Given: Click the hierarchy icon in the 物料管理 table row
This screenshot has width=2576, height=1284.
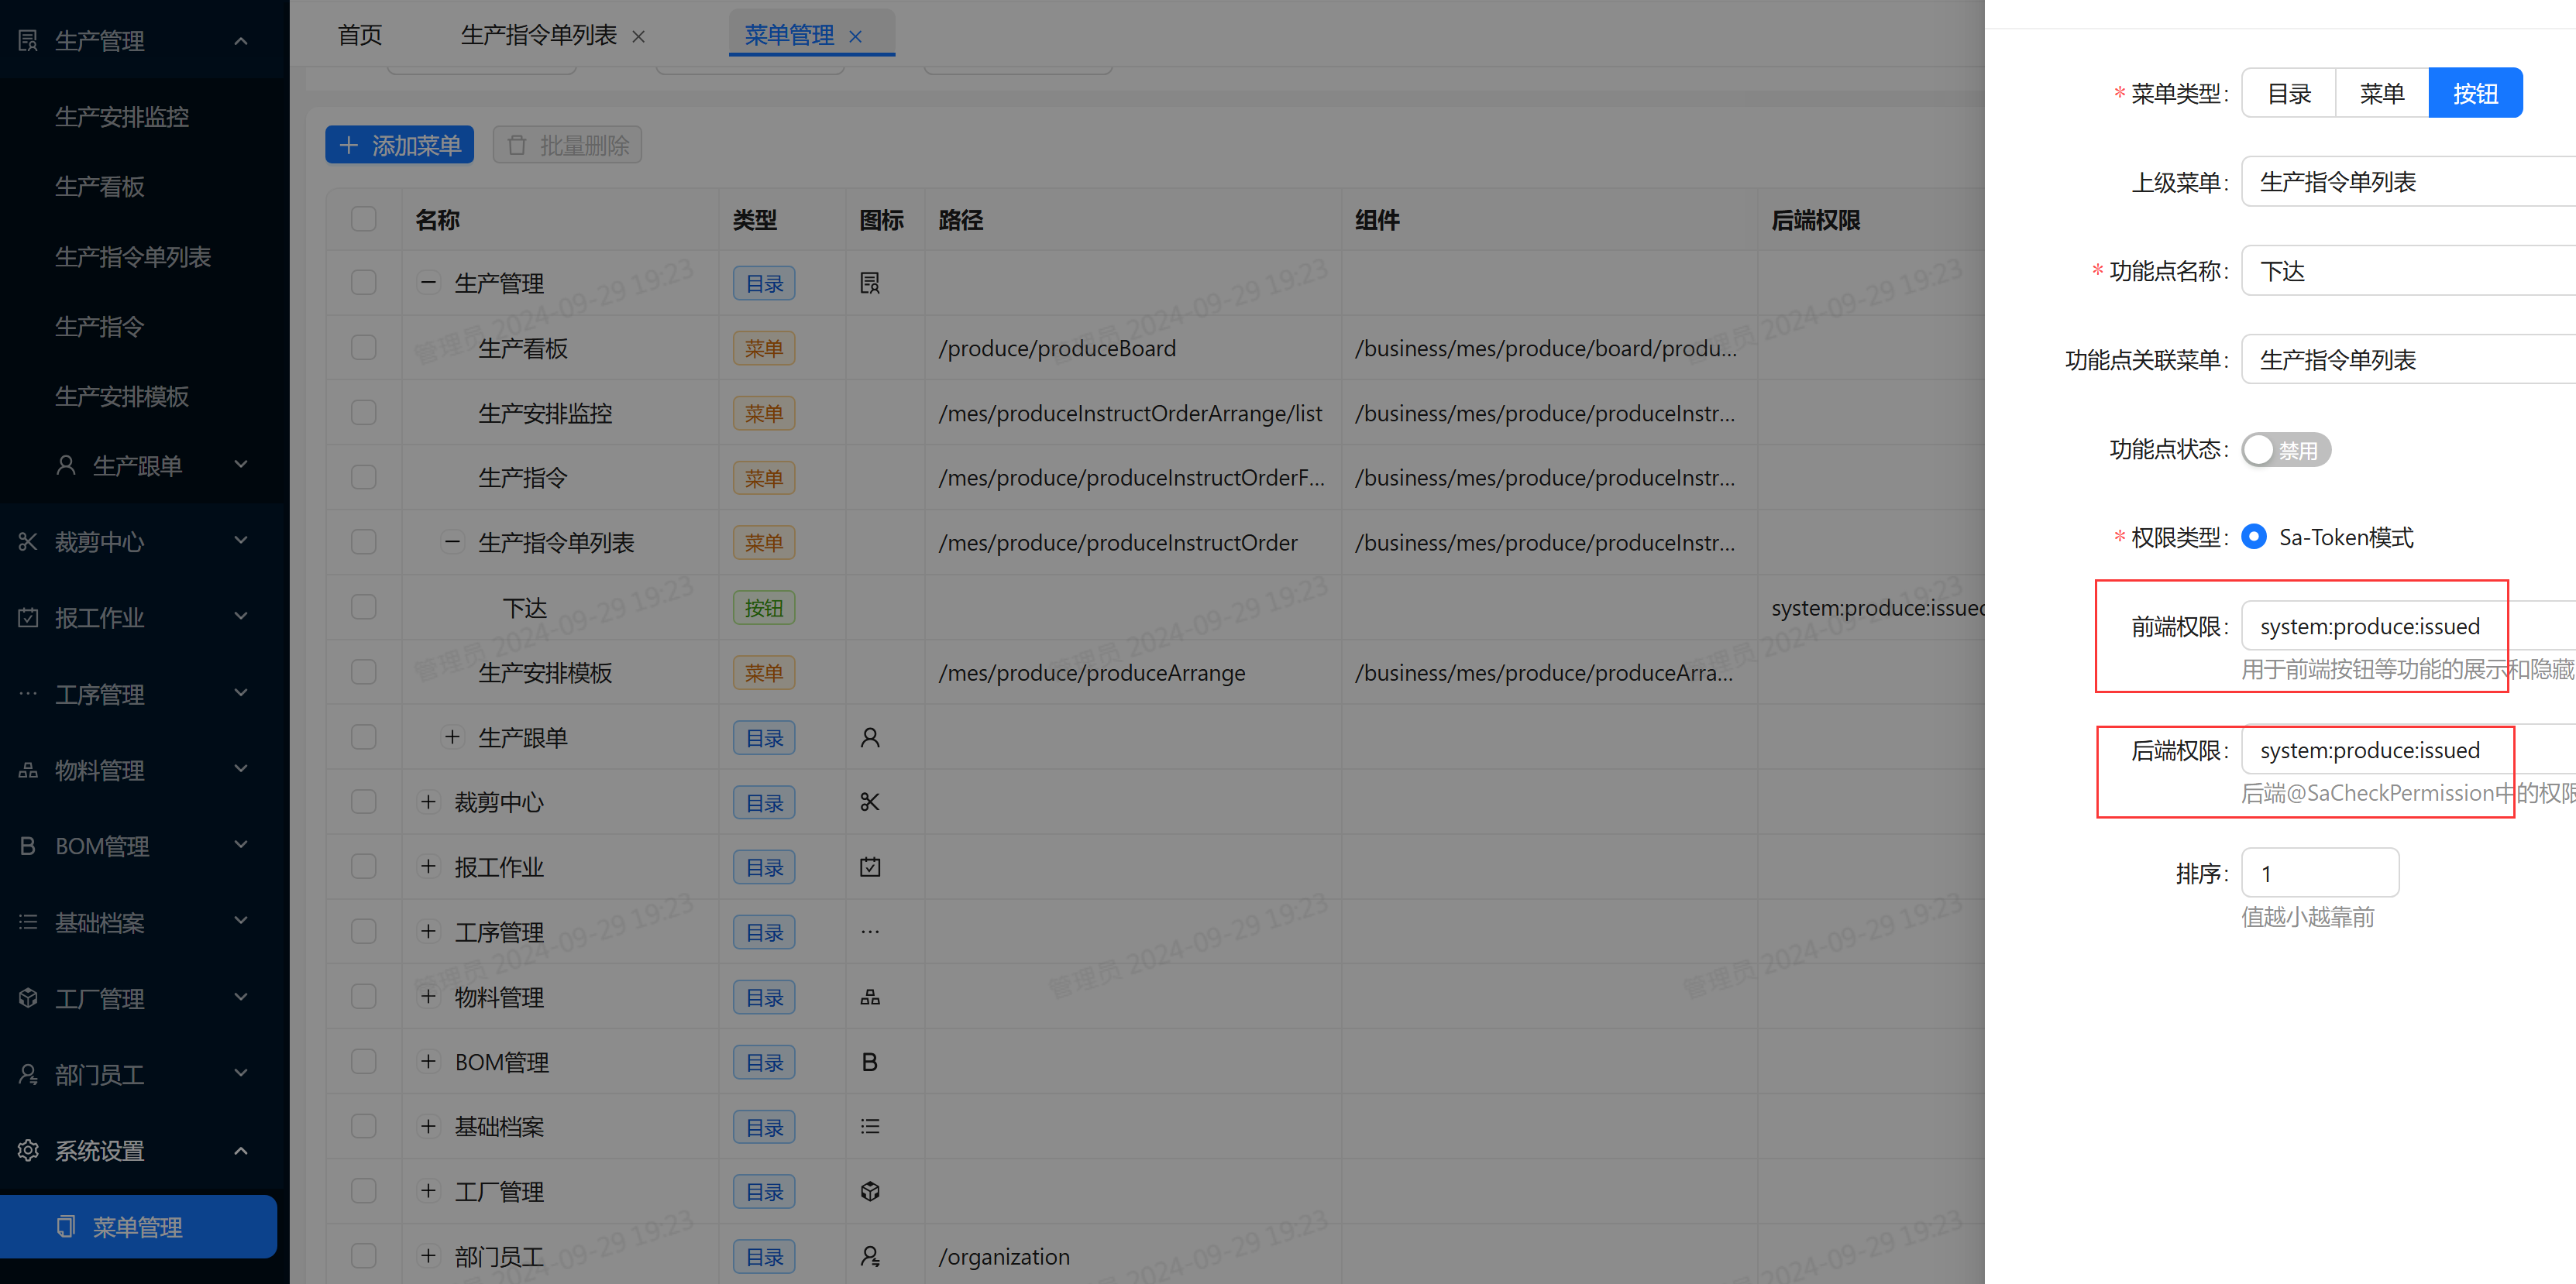Looking at the screenshot, I should click(x=870, y=996).
